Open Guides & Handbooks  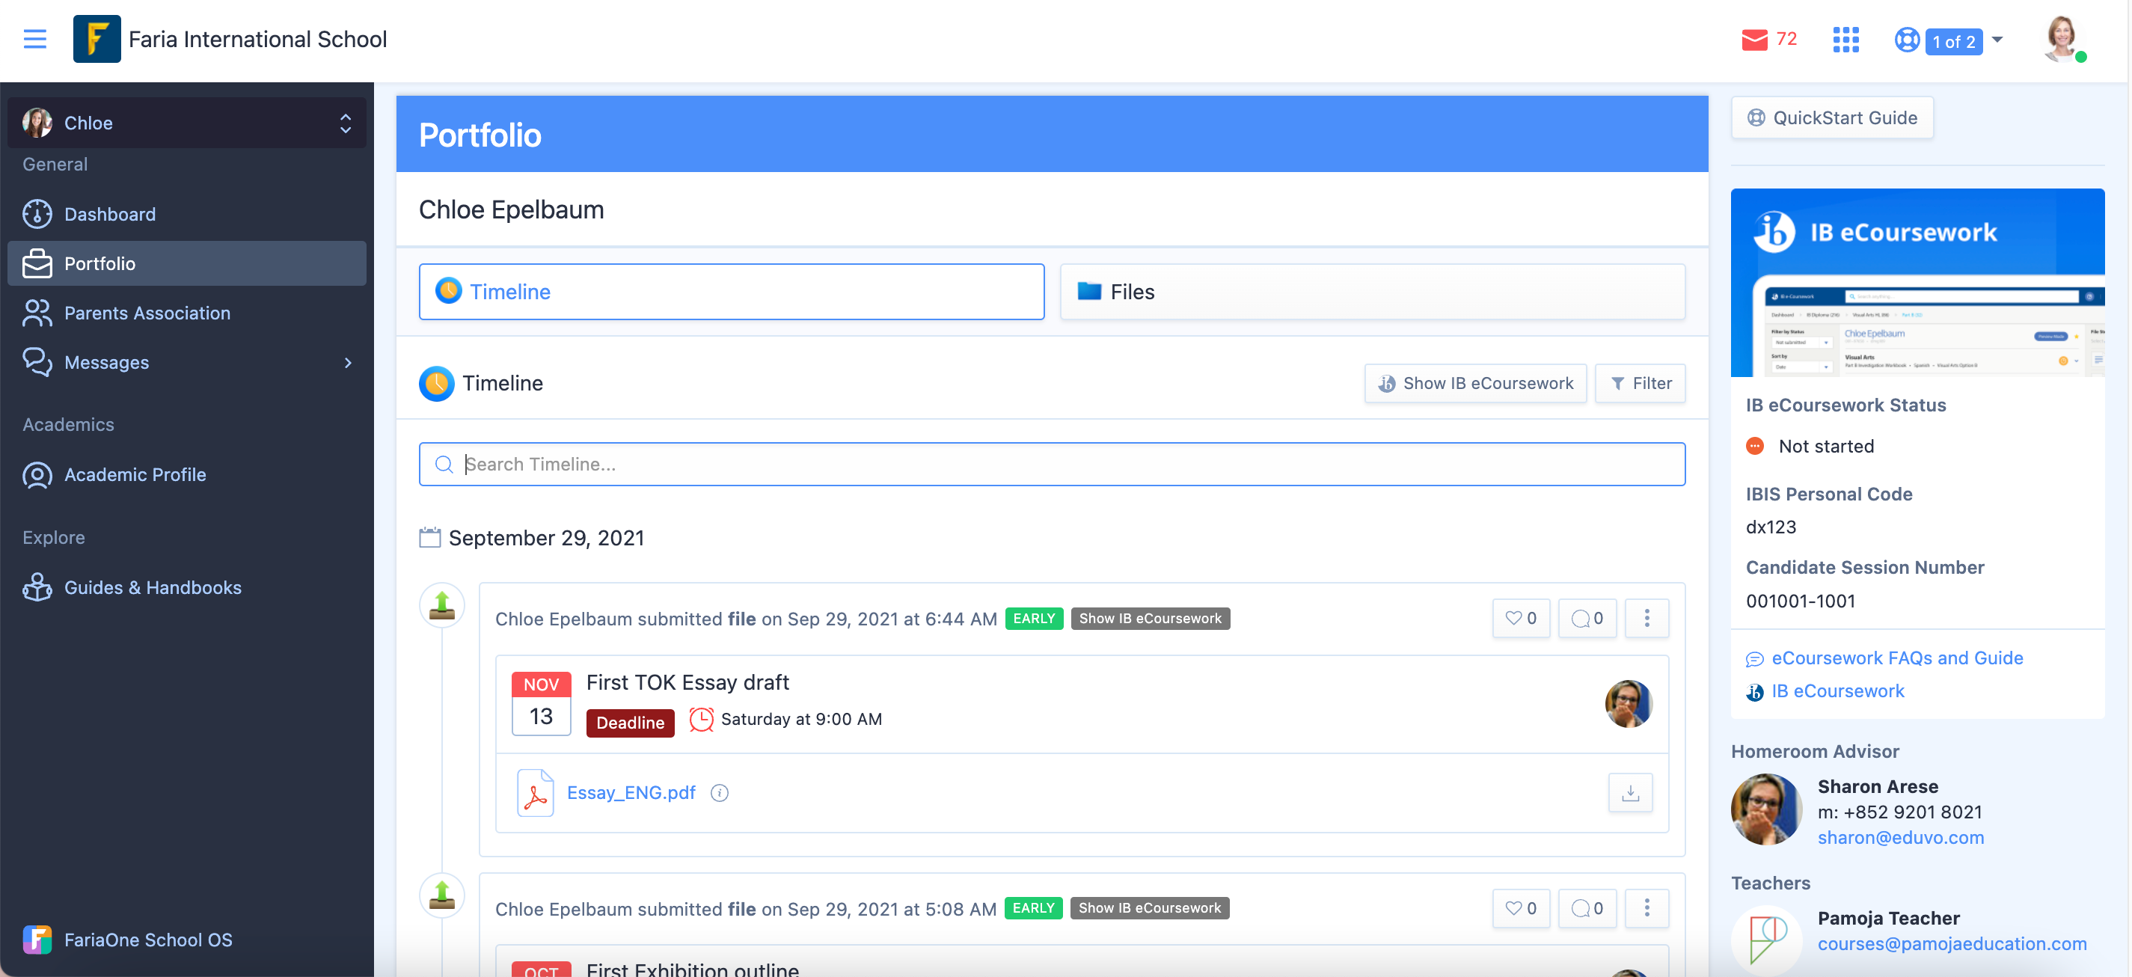(186, 587)
